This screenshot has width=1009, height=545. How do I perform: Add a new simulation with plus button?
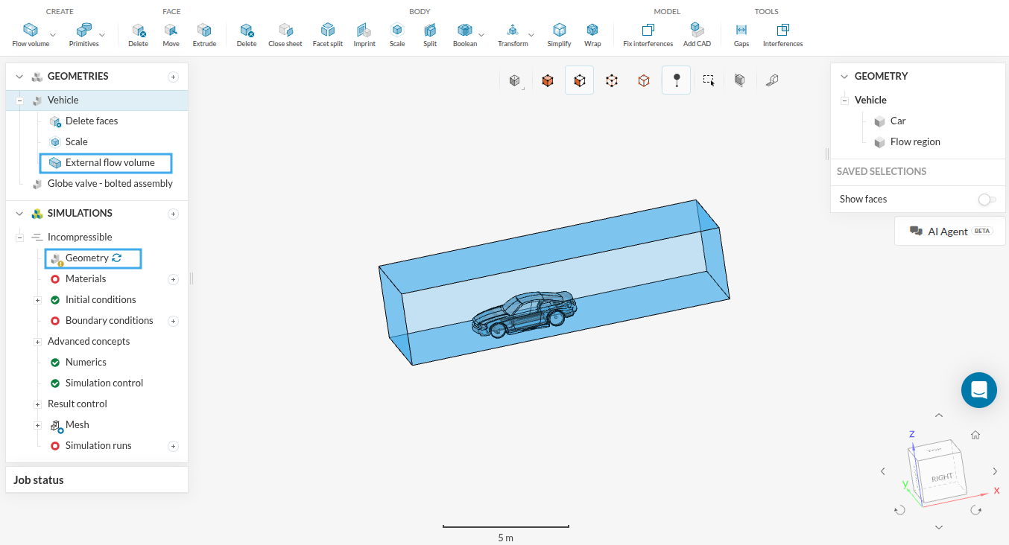[173, 214]
